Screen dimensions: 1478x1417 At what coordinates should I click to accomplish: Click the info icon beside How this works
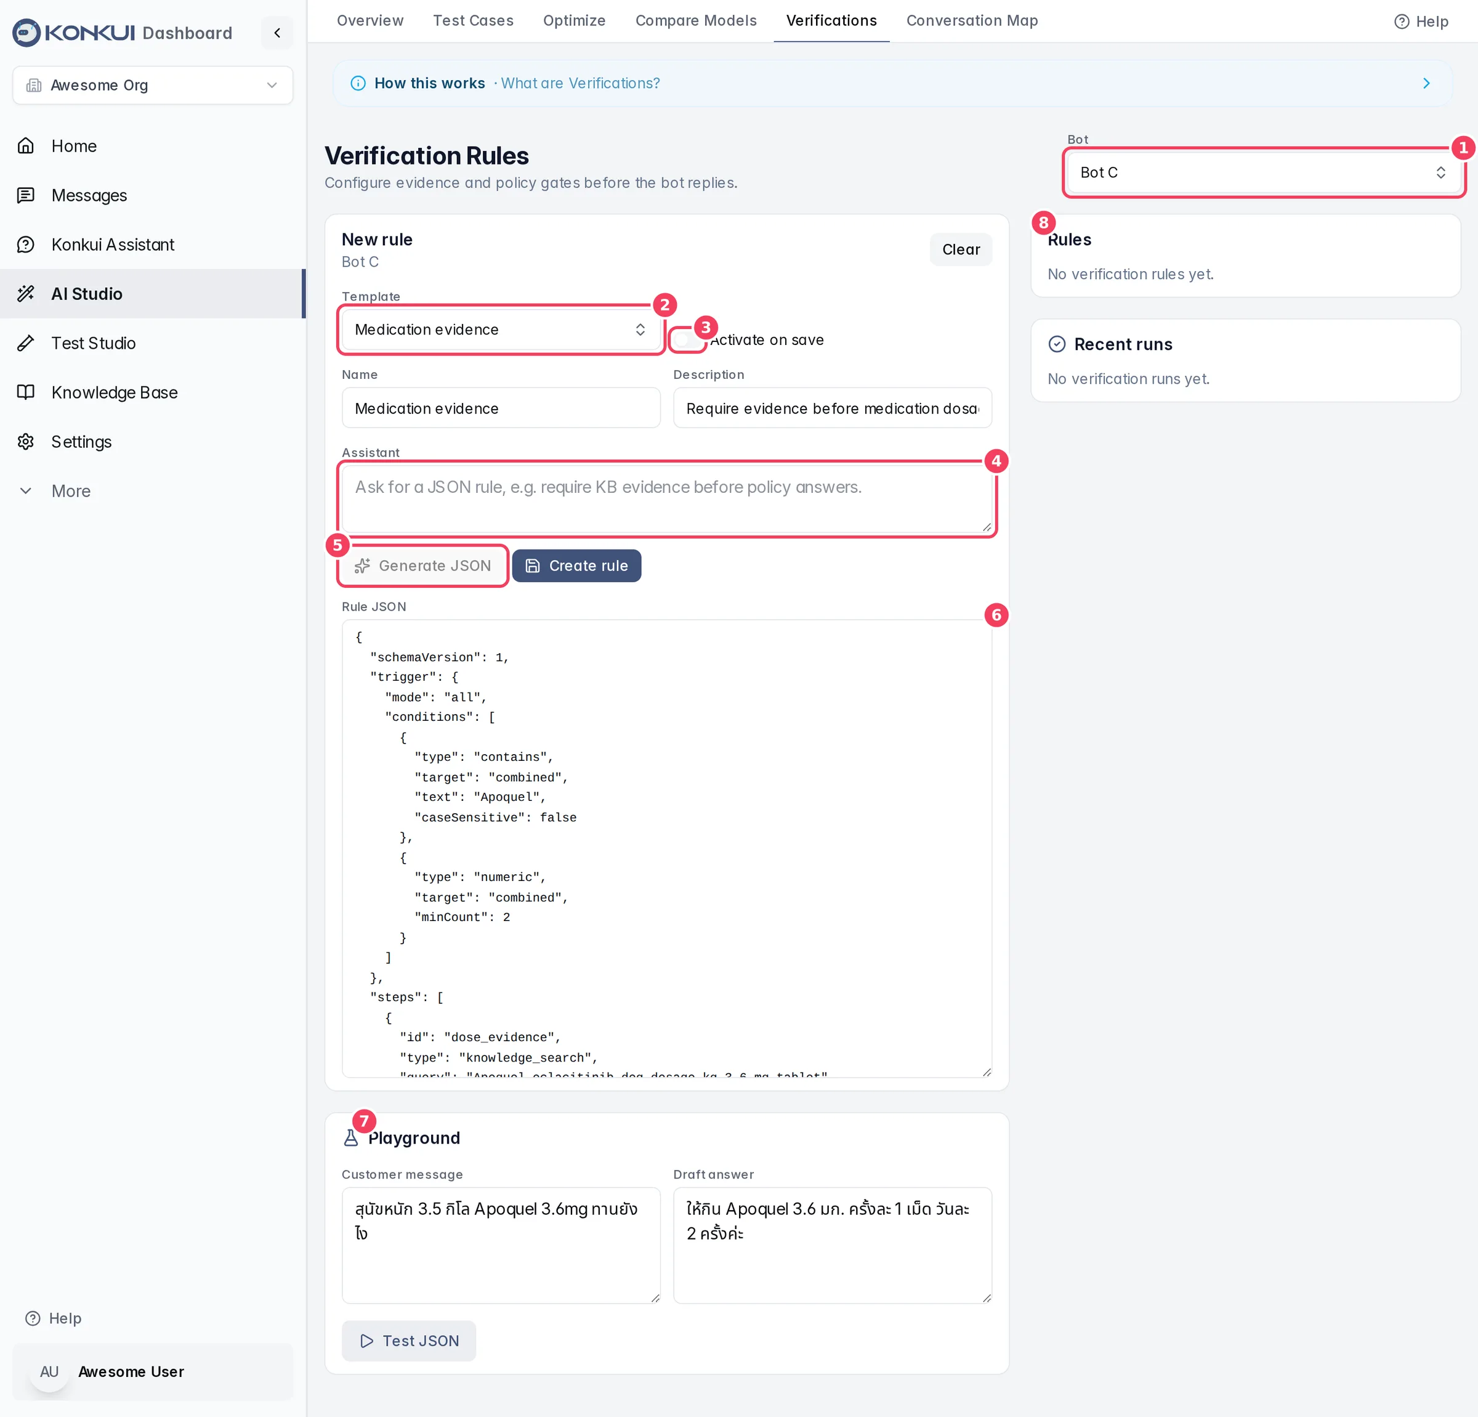358,83
